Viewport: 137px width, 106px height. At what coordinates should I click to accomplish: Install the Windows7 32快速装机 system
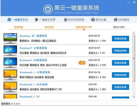pos(120,51)
